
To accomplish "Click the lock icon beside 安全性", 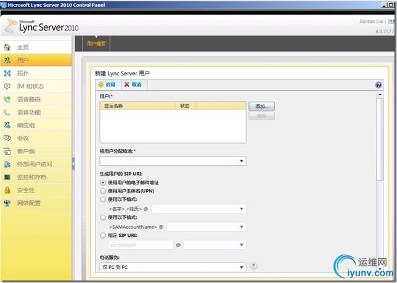I will (7, 190).
